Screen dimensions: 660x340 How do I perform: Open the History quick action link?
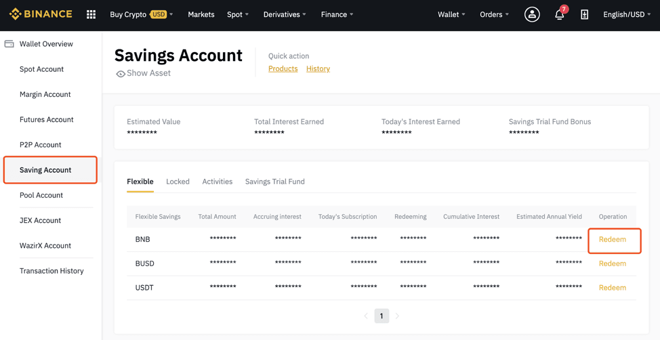318,68
